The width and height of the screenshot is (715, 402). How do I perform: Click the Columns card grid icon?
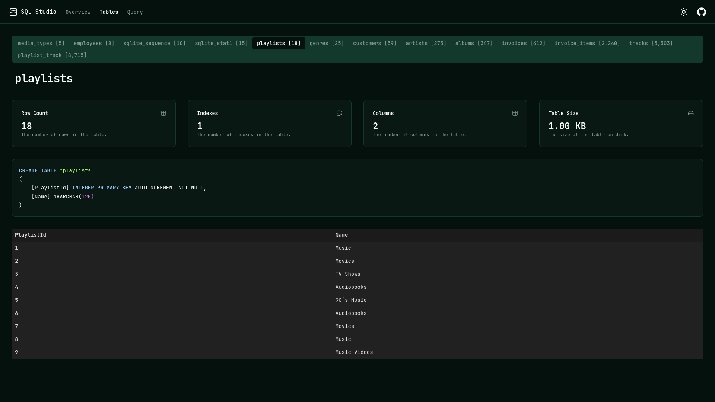(x=515, y=113)
